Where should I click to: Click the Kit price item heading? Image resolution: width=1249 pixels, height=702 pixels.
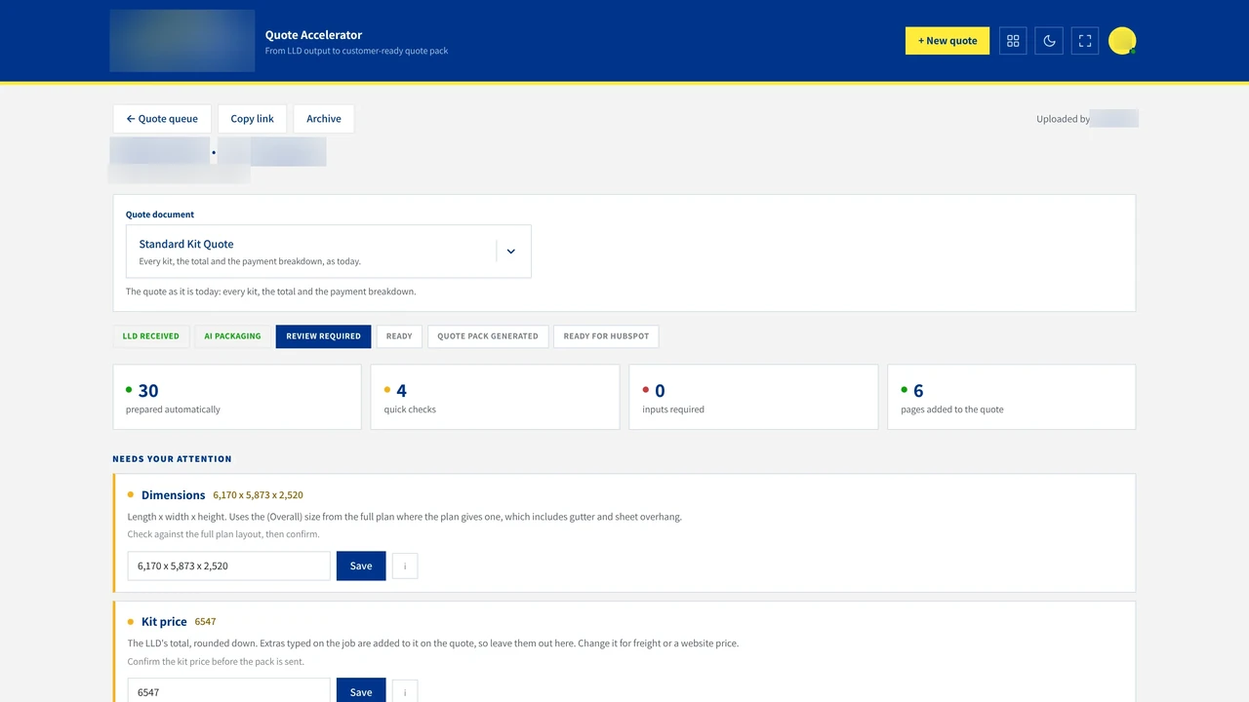(164, 622)
